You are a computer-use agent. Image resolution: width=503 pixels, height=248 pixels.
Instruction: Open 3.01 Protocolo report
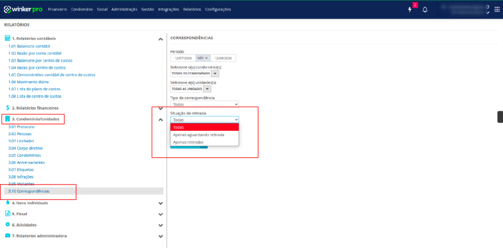click(x=21, y=127)
